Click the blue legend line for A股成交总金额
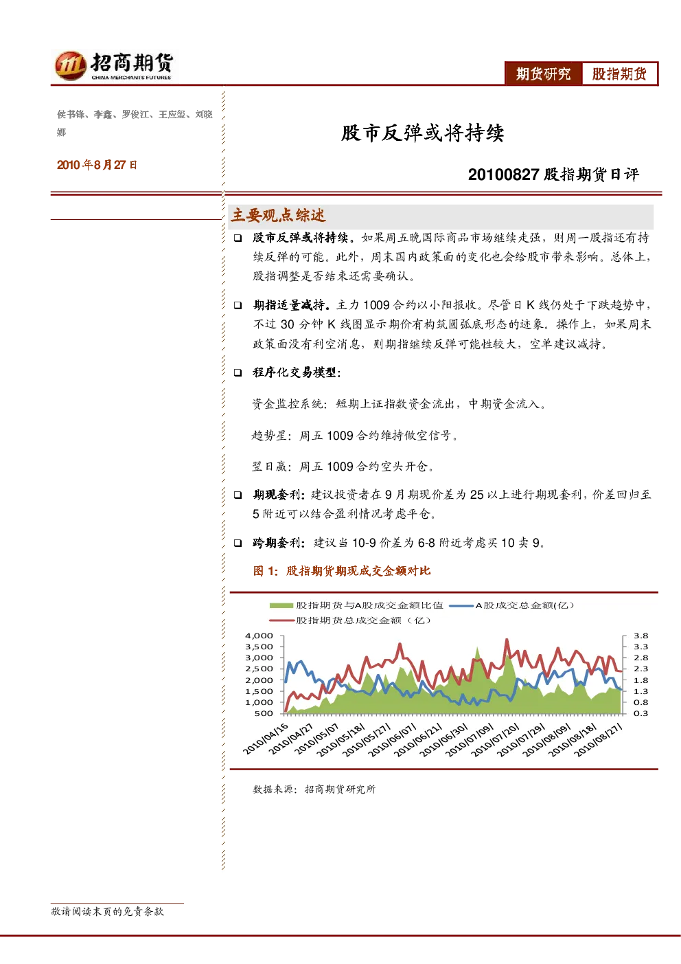This screenshot has width=681, height=964. click(x=461, y=605)
